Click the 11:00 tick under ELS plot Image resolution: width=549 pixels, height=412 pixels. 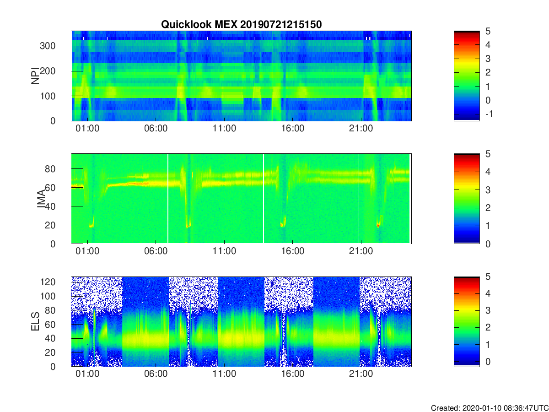click(224, 374)
